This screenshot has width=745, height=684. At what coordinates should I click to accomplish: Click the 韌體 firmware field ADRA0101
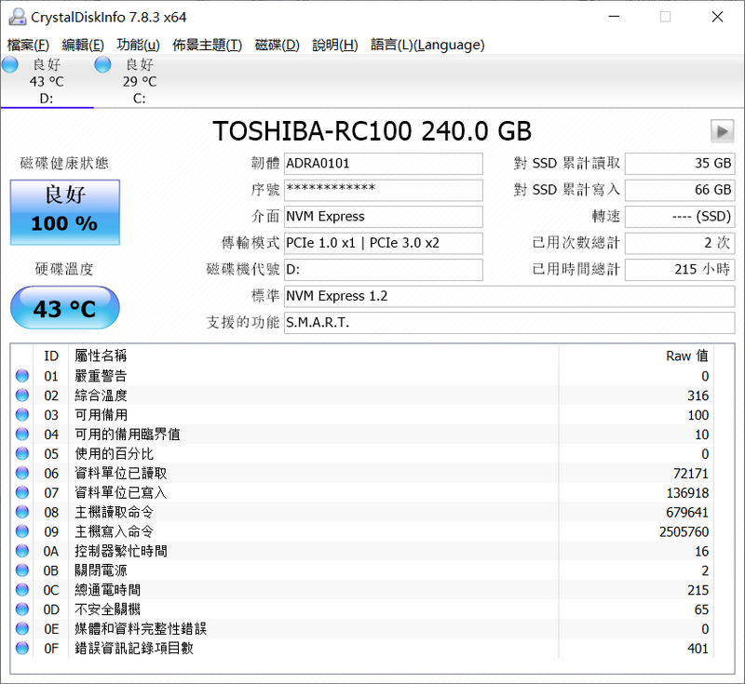tap(383, 164)
